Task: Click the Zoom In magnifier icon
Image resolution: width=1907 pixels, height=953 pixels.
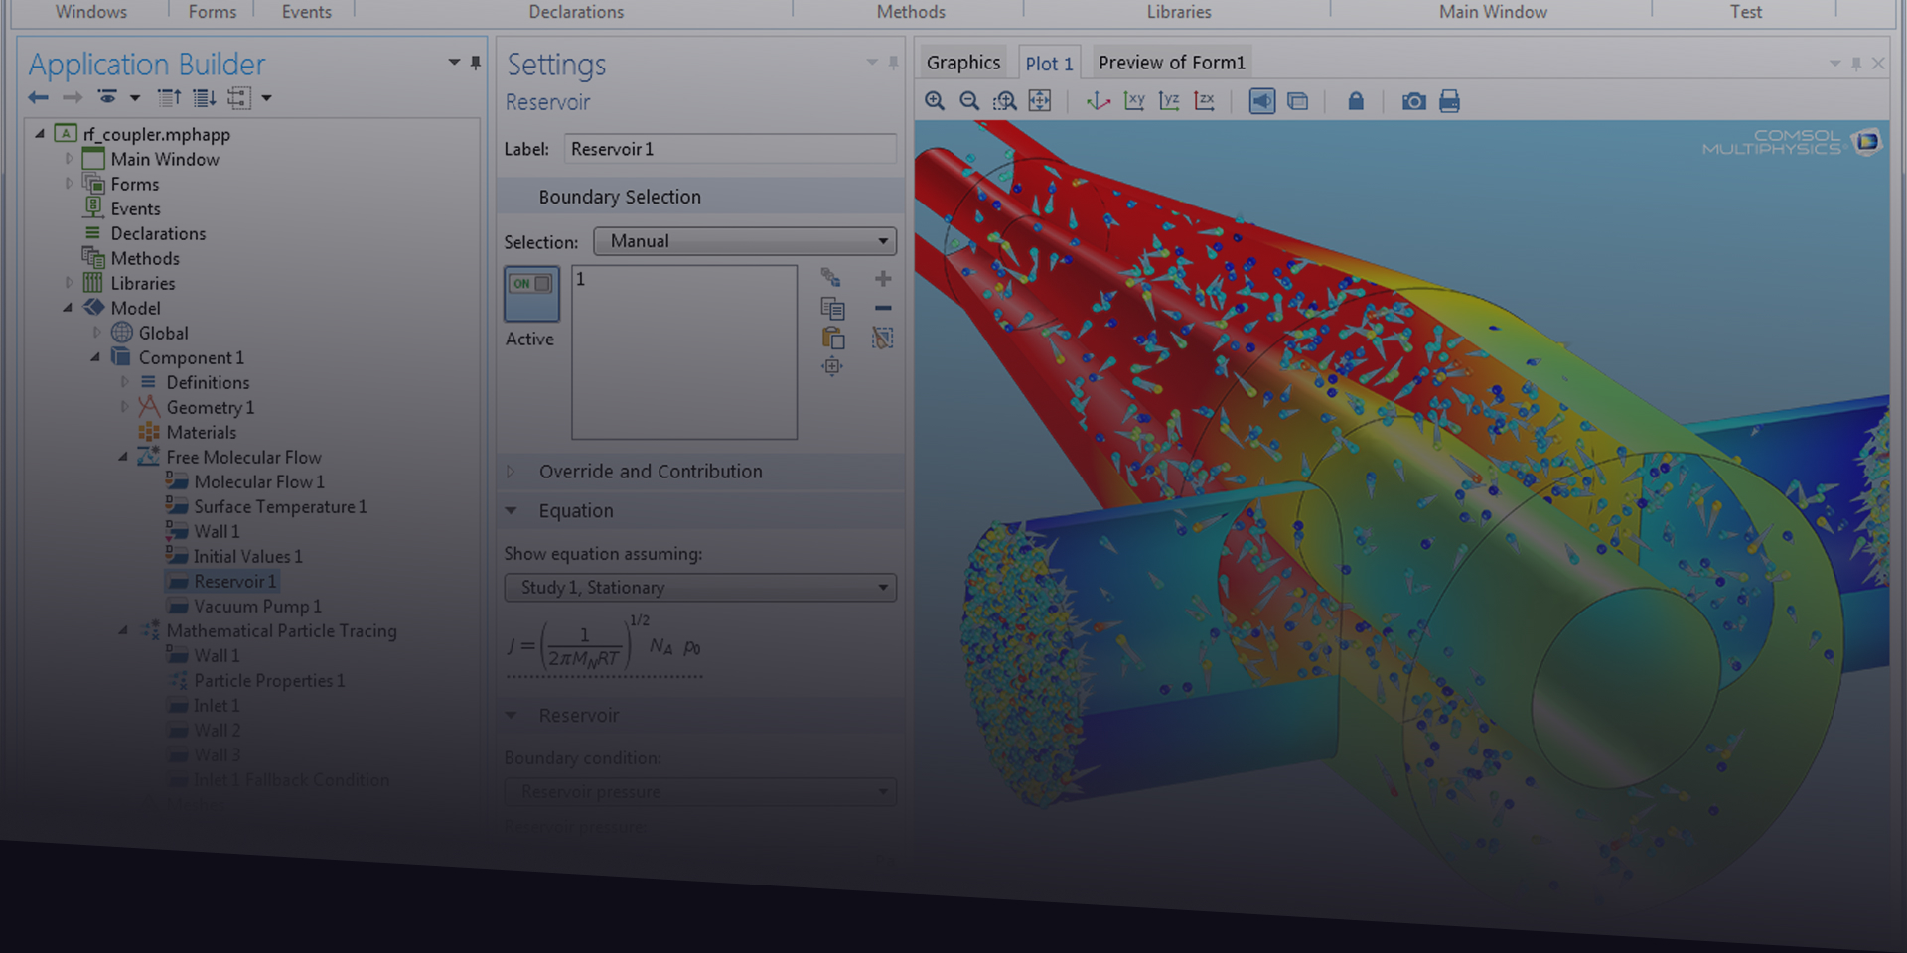Action: point(935,101)
